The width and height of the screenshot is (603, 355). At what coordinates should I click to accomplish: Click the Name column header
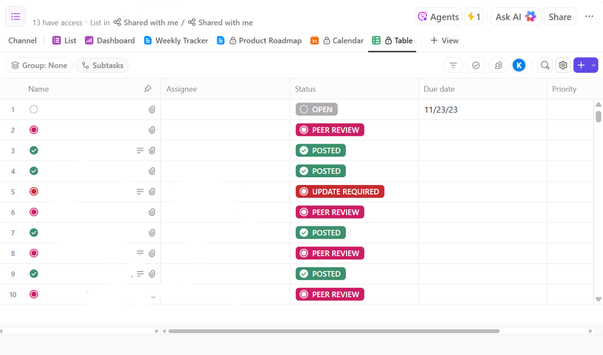(38, 89)
